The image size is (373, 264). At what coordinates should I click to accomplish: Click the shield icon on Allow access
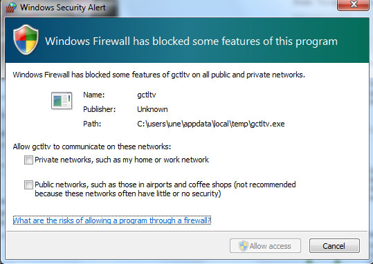tap(244, 246)
